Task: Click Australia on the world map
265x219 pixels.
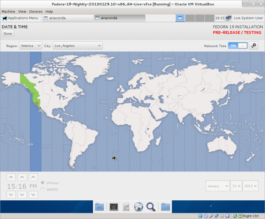Action: pyautogui.click(x=221, y=145)
